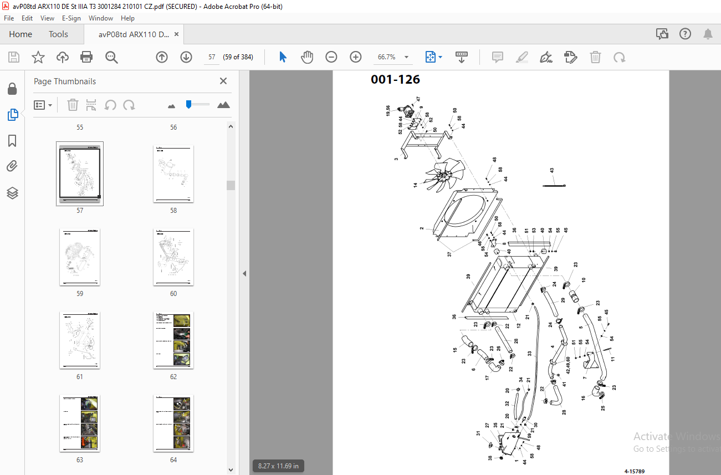Save the file with the floppy disk icon
This screenshot has width=721, height=475.
[14, 57]
